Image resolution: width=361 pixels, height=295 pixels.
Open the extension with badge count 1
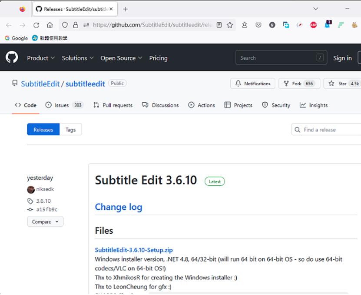pos(328,24)
